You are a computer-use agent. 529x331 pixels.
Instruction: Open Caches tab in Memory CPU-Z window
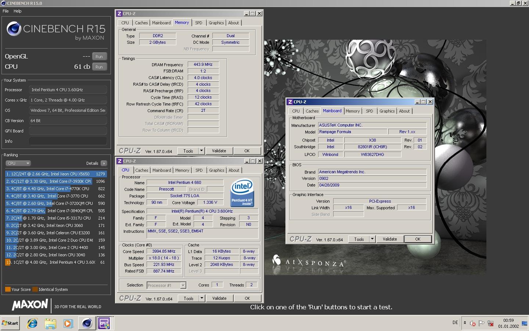tap(141, 23)
